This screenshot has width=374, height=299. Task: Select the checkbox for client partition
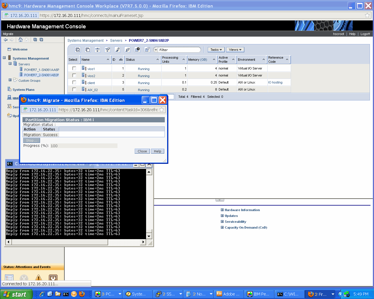(x=74, y=82)
